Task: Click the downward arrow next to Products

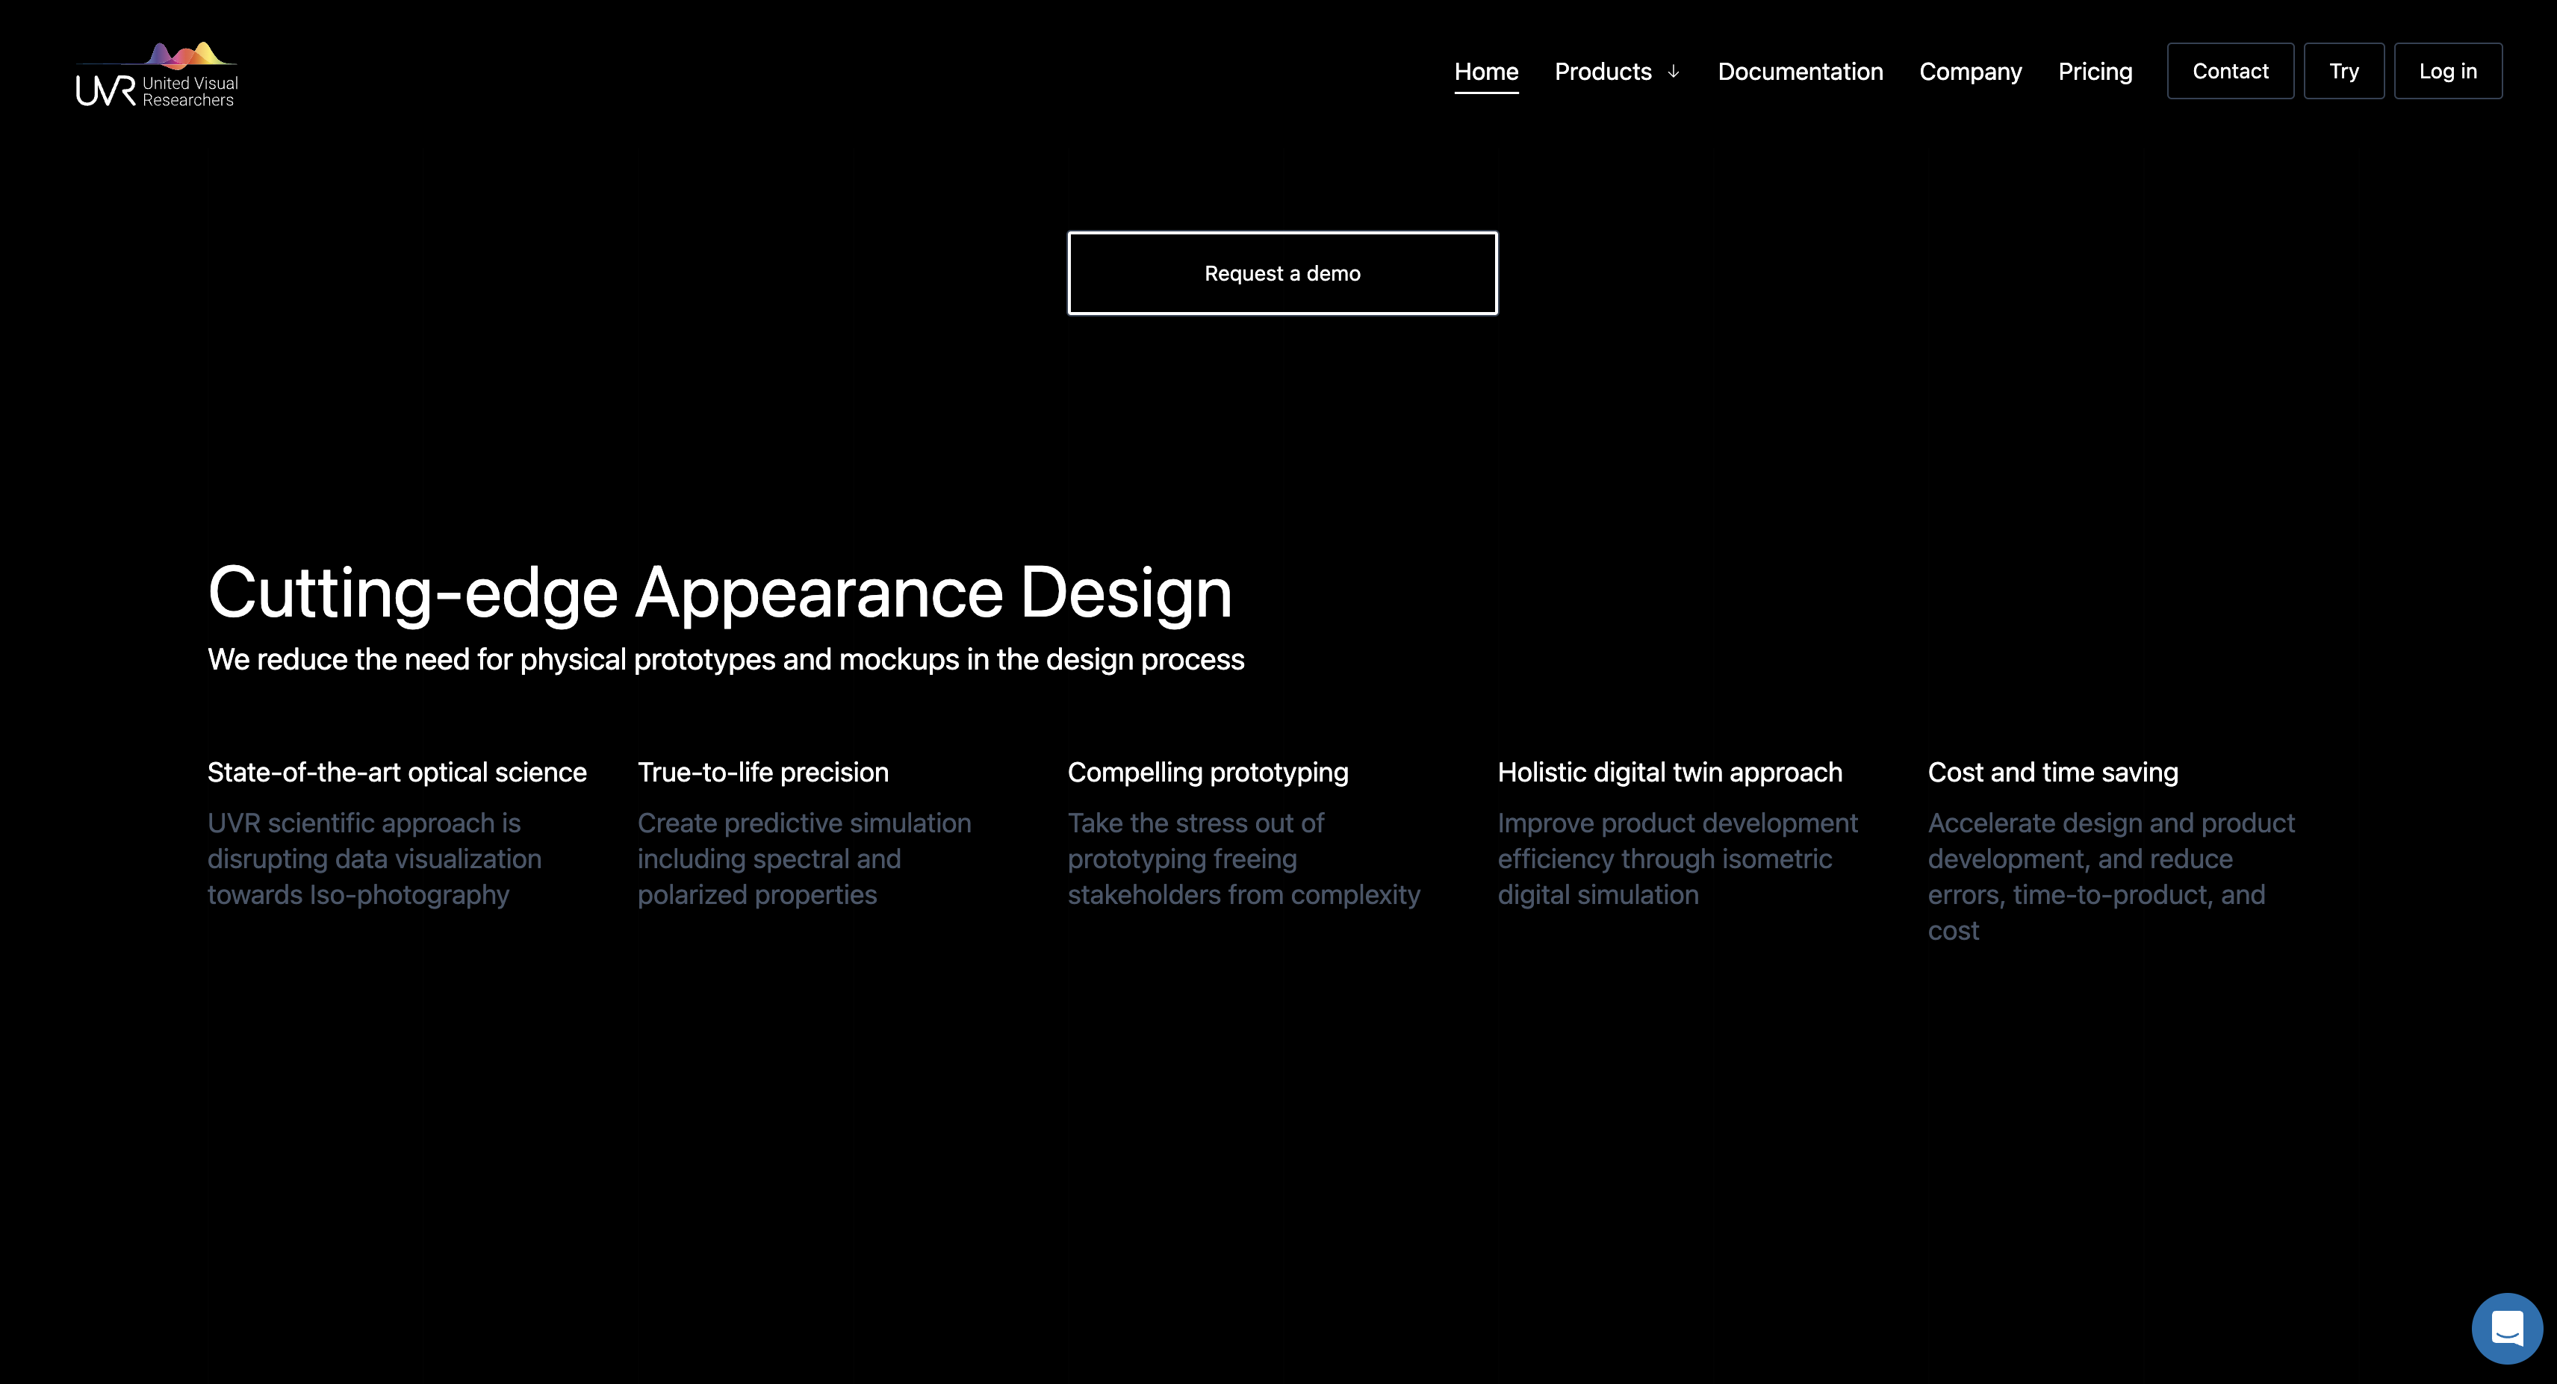Action: tap(1673, 72)
